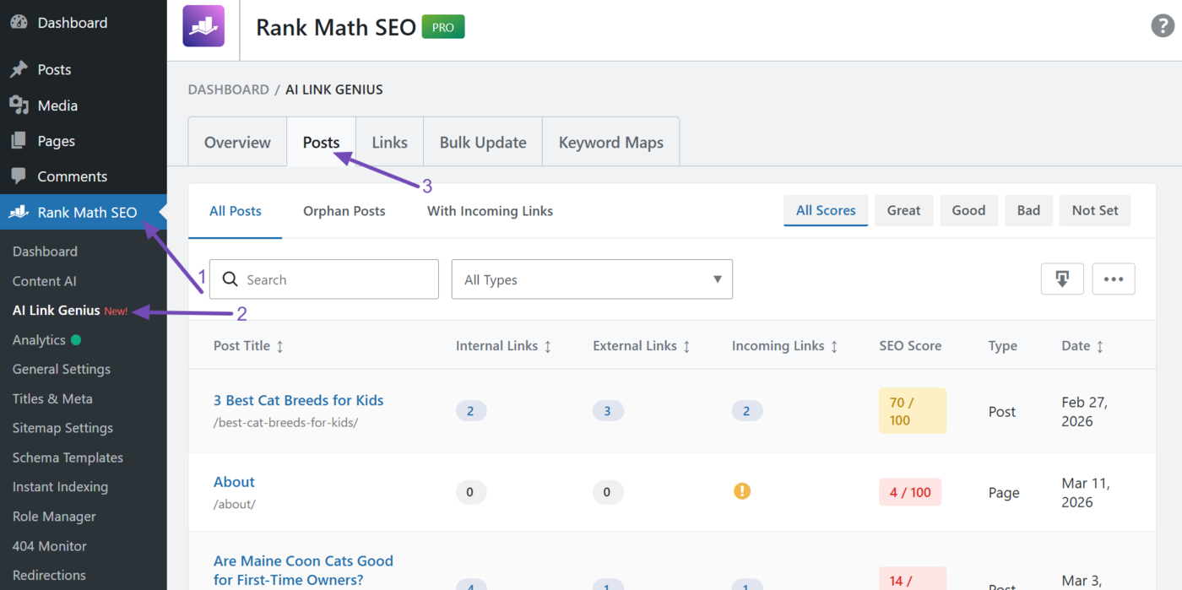This screenshot has width=1182, height=590.
Task: Open the three-dots more options button
Action: point(1114,279)
